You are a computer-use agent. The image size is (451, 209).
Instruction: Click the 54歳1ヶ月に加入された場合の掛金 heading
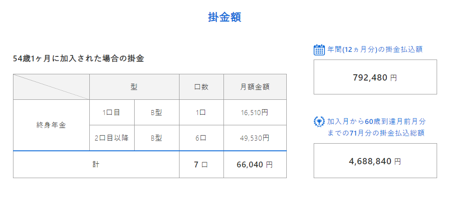pyautogui.click(x=79, y=59)
